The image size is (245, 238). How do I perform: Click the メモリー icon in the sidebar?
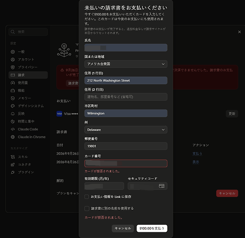point(13,98)
